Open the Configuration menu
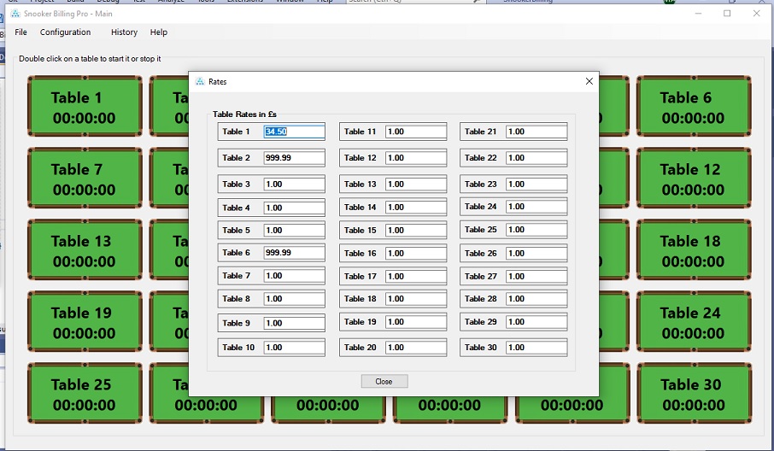774x451 pixels. (65, 32)
